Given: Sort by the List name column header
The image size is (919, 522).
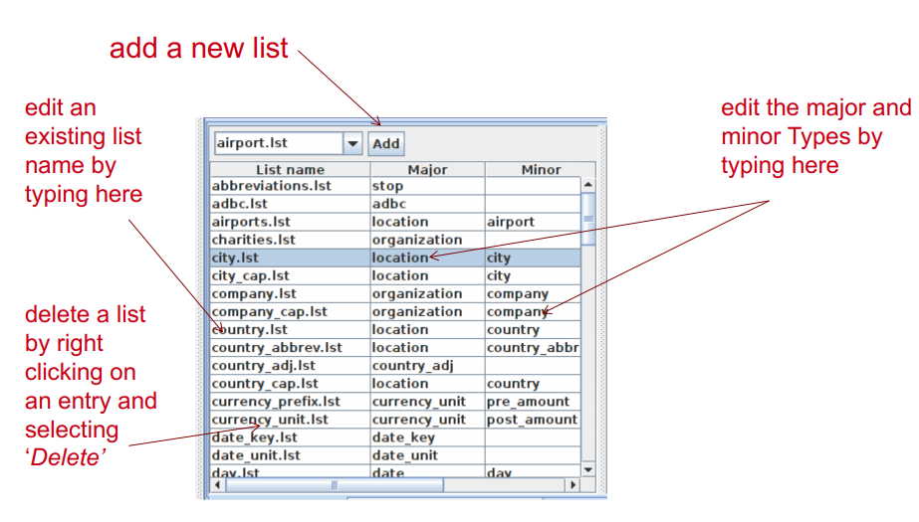Looking at the screenshot, I should pyautogui.click(x=289, y=170).
